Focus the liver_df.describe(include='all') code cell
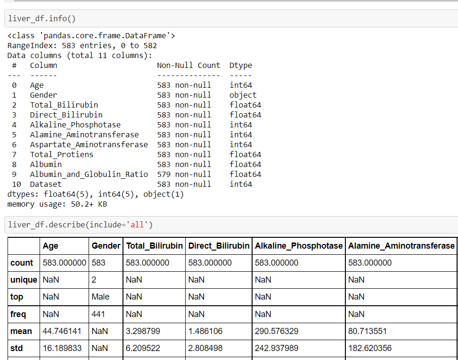This screenshot has width=458, height=360. pos(231,225)
